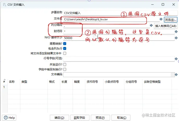Screen dimensions: 179x121
Task: Open the 文件编码 dropdown list
Action: [x=172, y=75]
